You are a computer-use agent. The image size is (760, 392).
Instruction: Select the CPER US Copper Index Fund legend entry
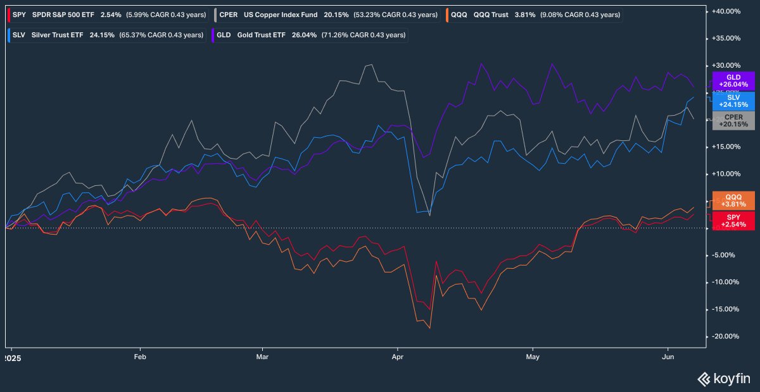click(327, 15)
